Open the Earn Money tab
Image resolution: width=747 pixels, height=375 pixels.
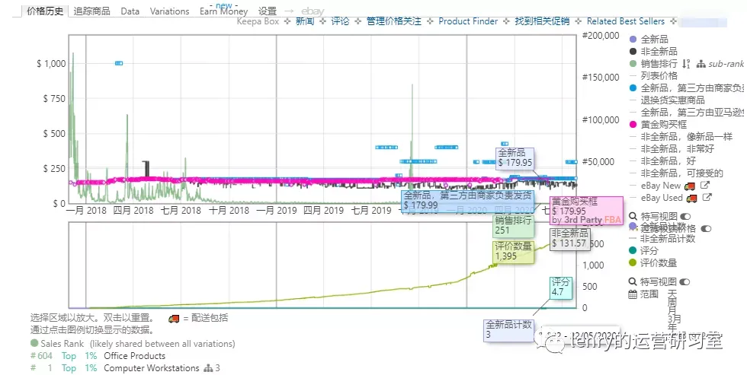coord(223,11)
